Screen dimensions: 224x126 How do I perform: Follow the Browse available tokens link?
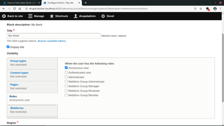coord(52,41)
